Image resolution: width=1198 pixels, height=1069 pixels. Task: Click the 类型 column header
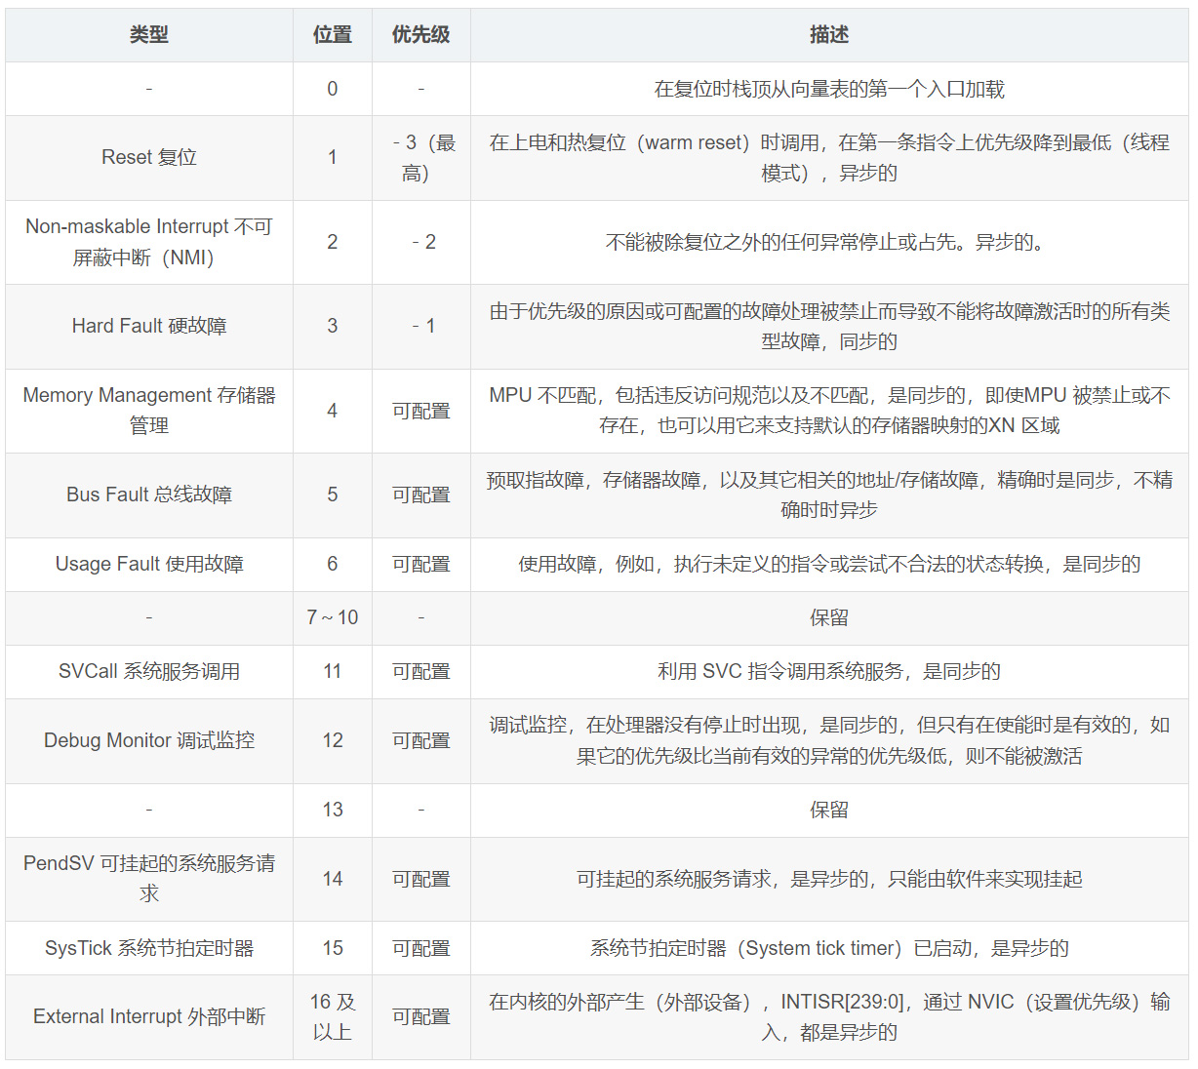point(149,35)
